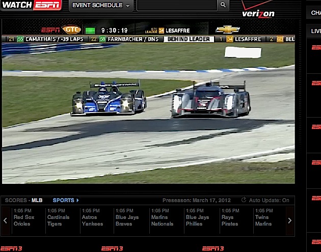This screenshot has width=321, height=252.
Task: Click the WatchESPN logo
Action: pyautogui.click(x=32, y=6)
